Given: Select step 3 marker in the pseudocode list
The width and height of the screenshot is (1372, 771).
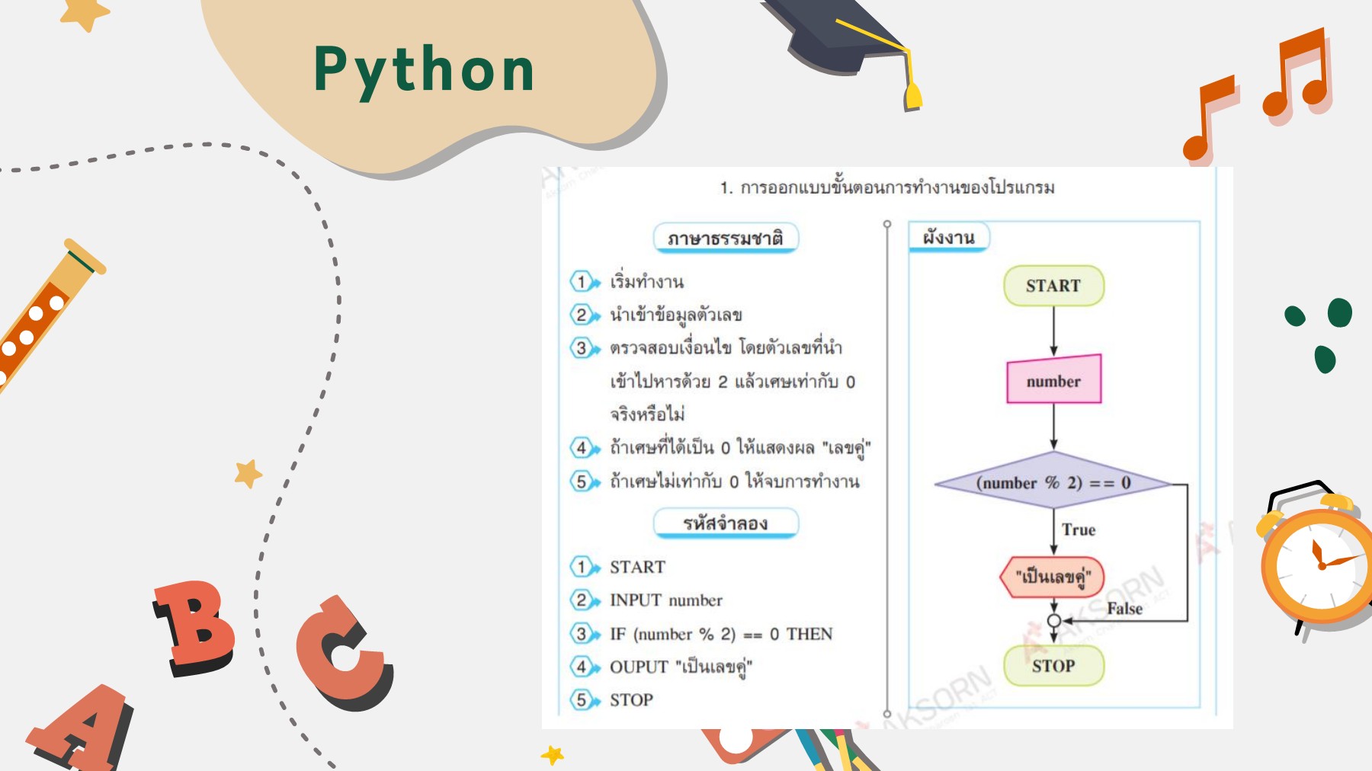Looking at the screenshot, I should pyautogui.click(x=583, y=633).
